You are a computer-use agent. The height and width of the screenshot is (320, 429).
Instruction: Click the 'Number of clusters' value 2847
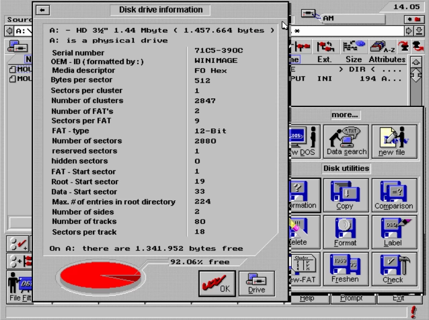205,101
